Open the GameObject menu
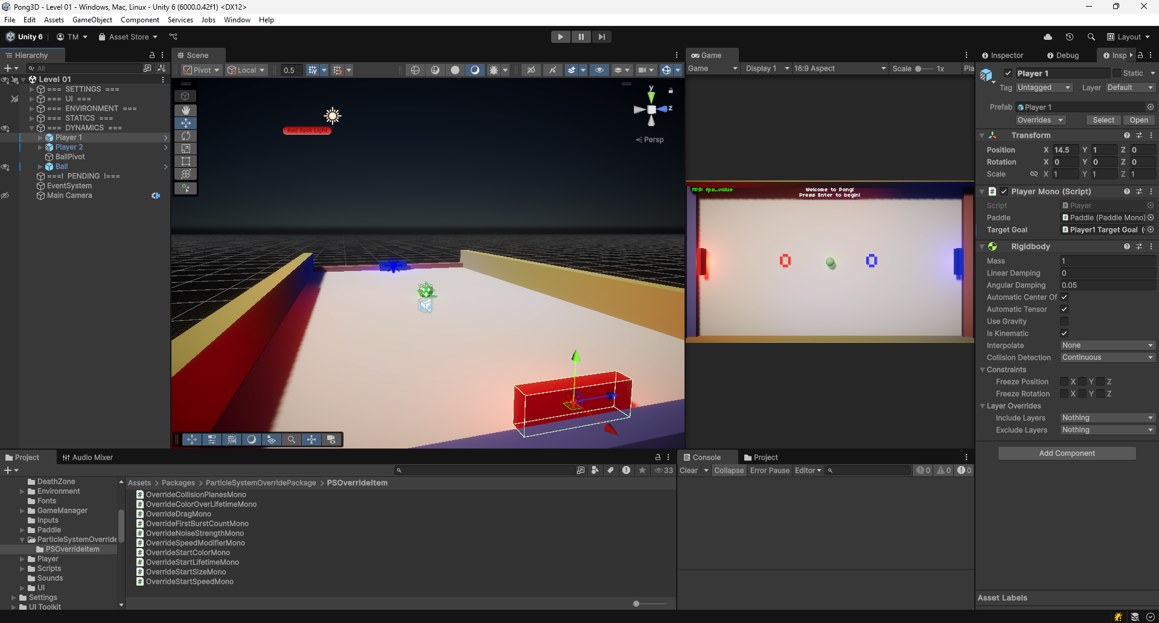This screenshot has height=623, width=1159. [92, 20]
